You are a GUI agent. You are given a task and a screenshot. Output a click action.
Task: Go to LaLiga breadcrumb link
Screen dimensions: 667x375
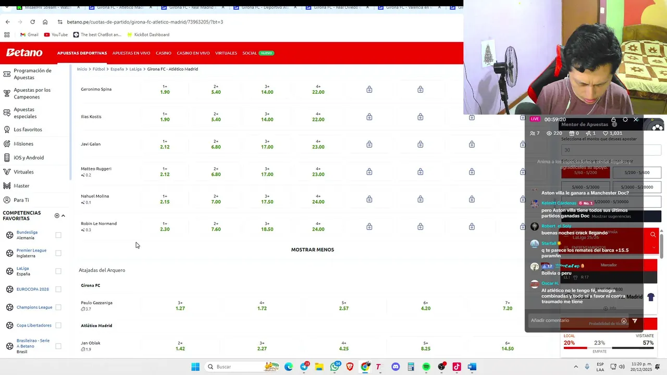135,69
